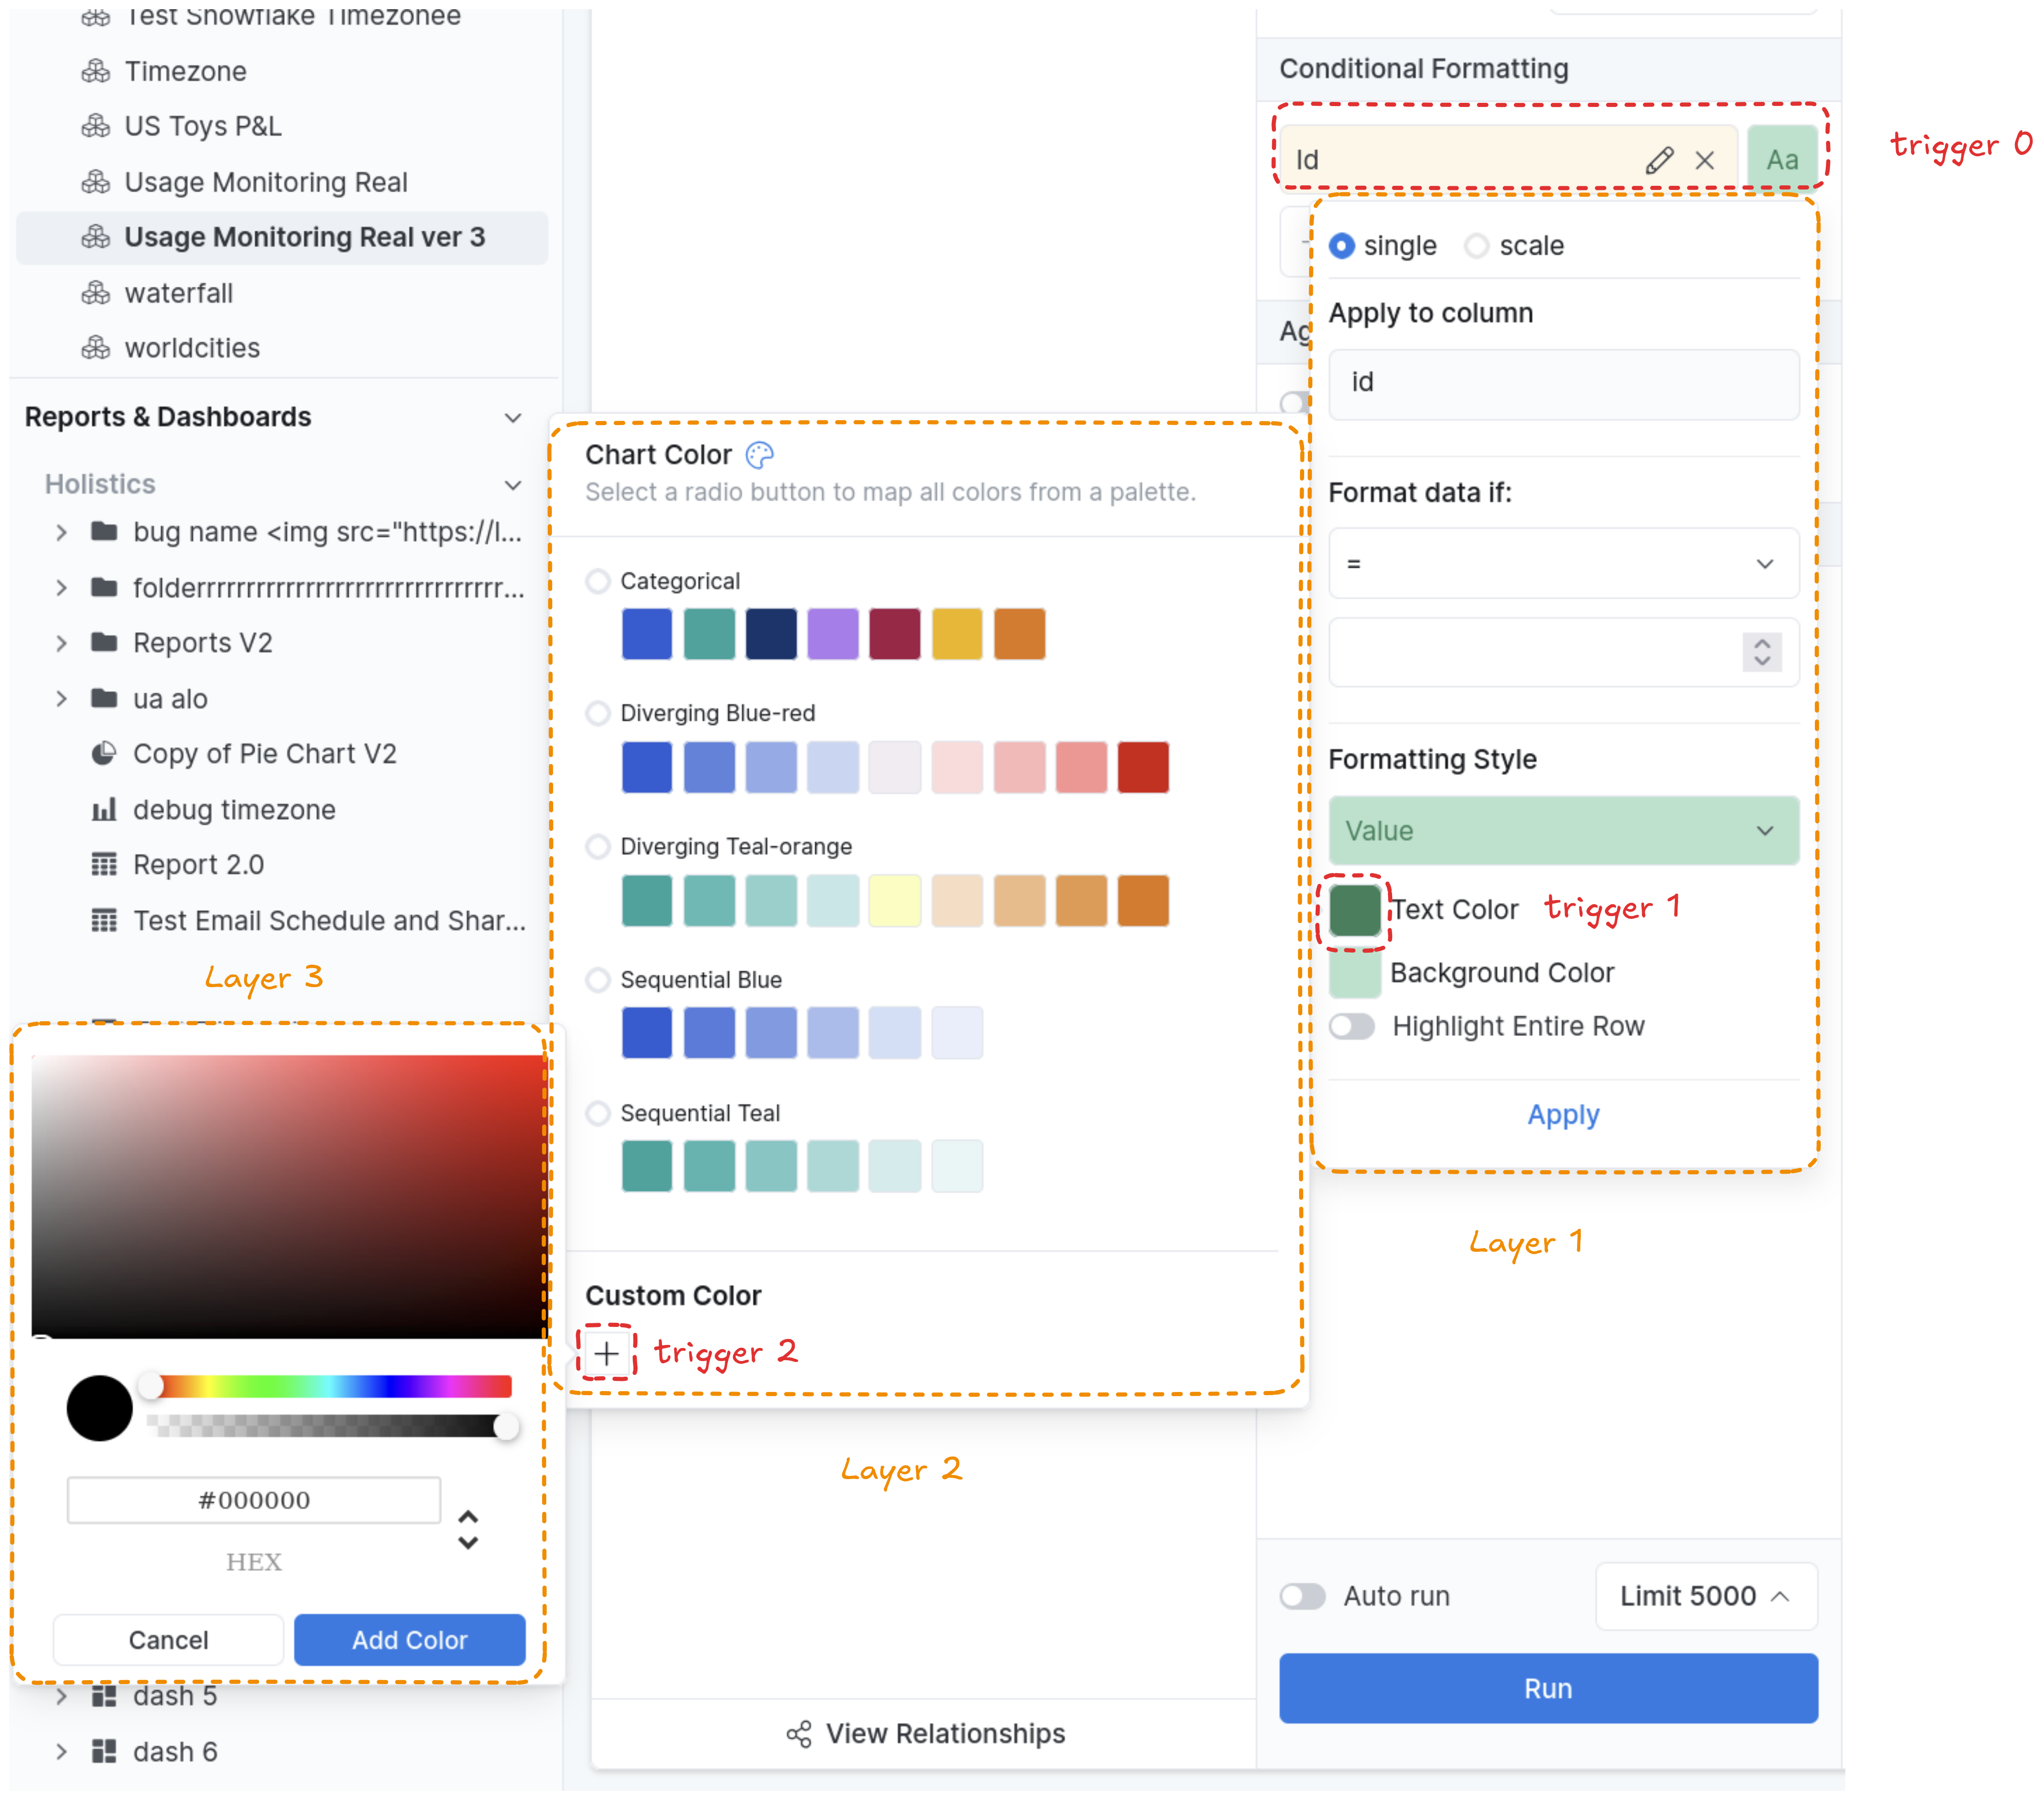The image size is (2044, 1800).
Task: Click the Add Color button
Action: [409, 1639]
